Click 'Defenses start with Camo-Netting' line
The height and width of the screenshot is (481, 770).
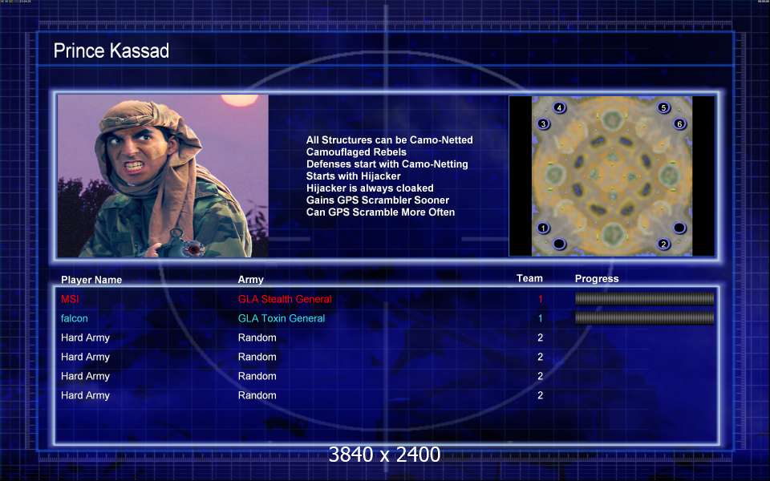[x=387, y=164]
